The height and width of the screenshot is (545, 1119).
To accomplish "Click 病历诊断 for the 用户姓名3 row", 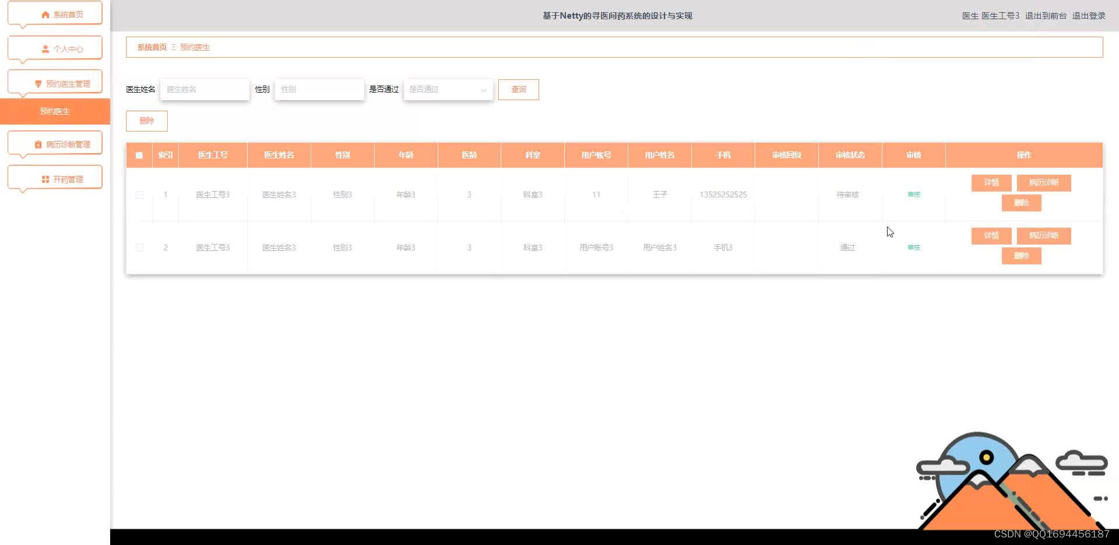I will coord(1044,236).
